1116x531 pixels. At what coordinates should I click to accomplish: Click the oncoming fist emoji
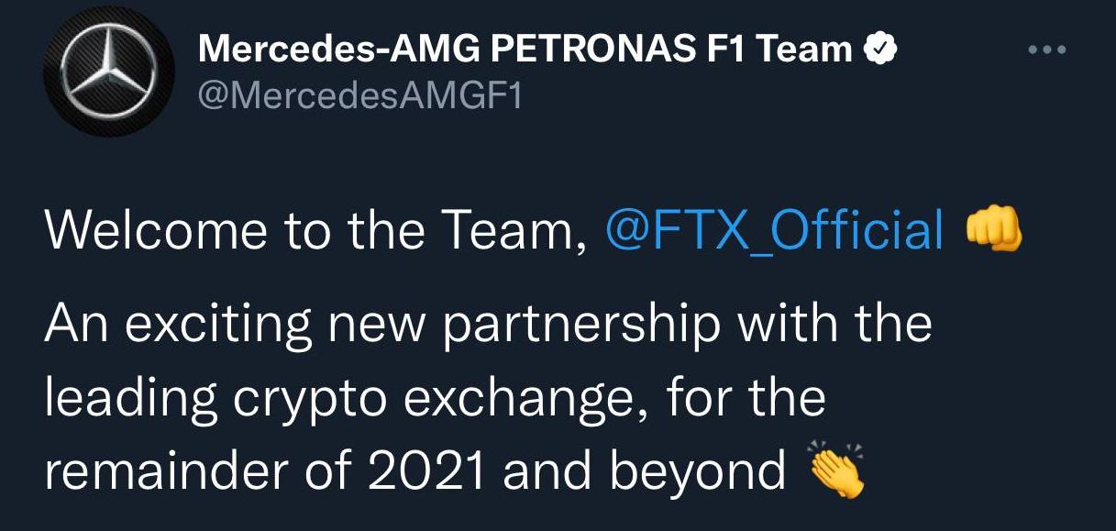pos(993,229)
